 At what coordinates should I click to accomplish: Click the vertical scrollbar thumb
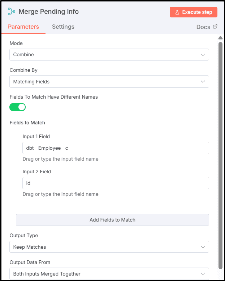pos(220,152)
